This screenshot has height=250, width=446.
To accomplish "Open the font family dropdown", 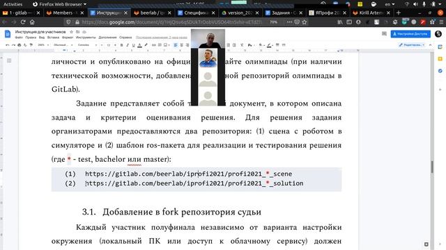I will point(87,45).
